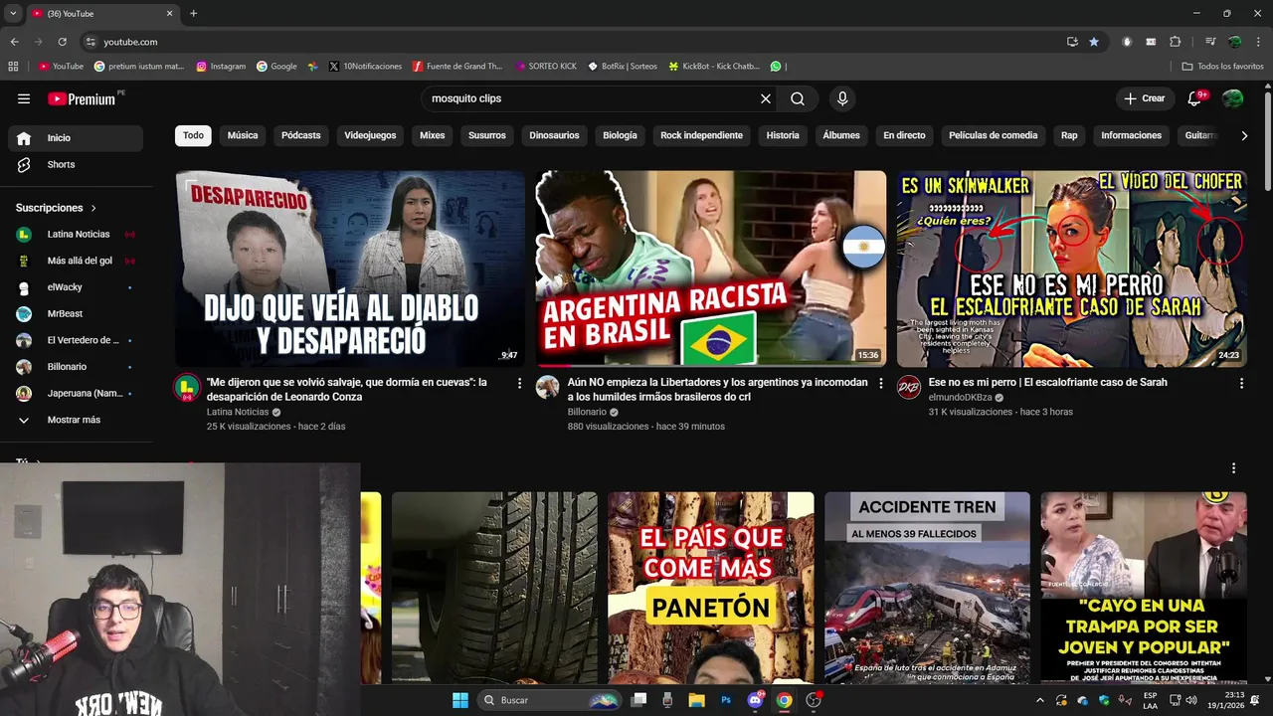Viewport: 1273px width, 716px height.
Task: Open Discord from the taskbar
Action: tap(755, 700)
